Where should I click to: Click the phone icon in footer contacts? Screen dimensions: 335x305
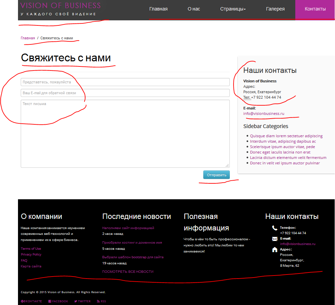click(275, 228)
